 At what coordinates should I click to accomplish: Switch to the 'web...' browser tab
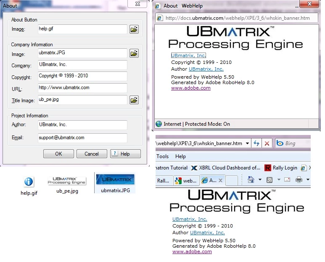pyautogui.click(x=186, y=180)
